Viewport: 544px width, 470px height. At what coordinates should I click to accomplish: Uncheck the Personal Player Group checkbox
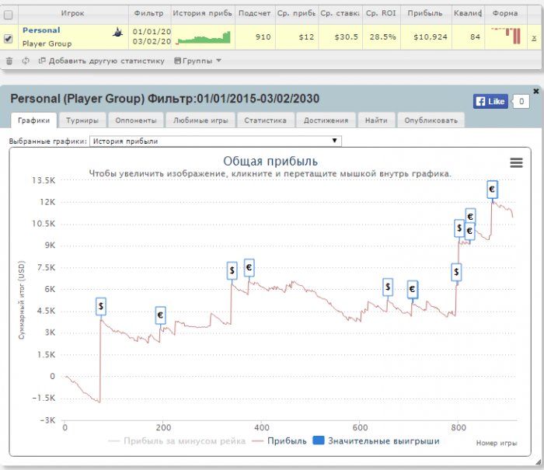click(x=8, y=39)
